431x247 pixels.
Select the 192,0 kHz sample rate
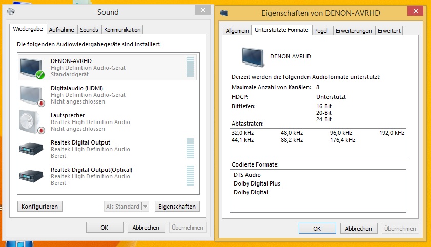coord(392,133)
